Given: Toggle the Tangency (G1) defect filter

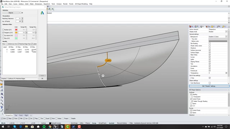Looking at the screenshot, I should point(3,33).
